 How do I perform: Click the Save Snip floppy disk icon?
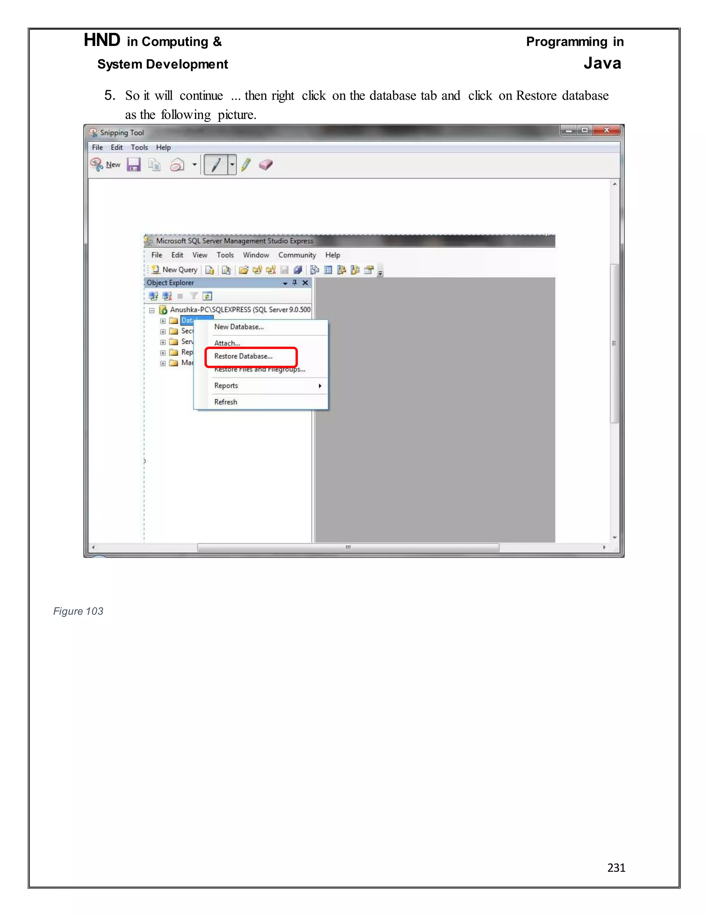(x=133, y=165)
